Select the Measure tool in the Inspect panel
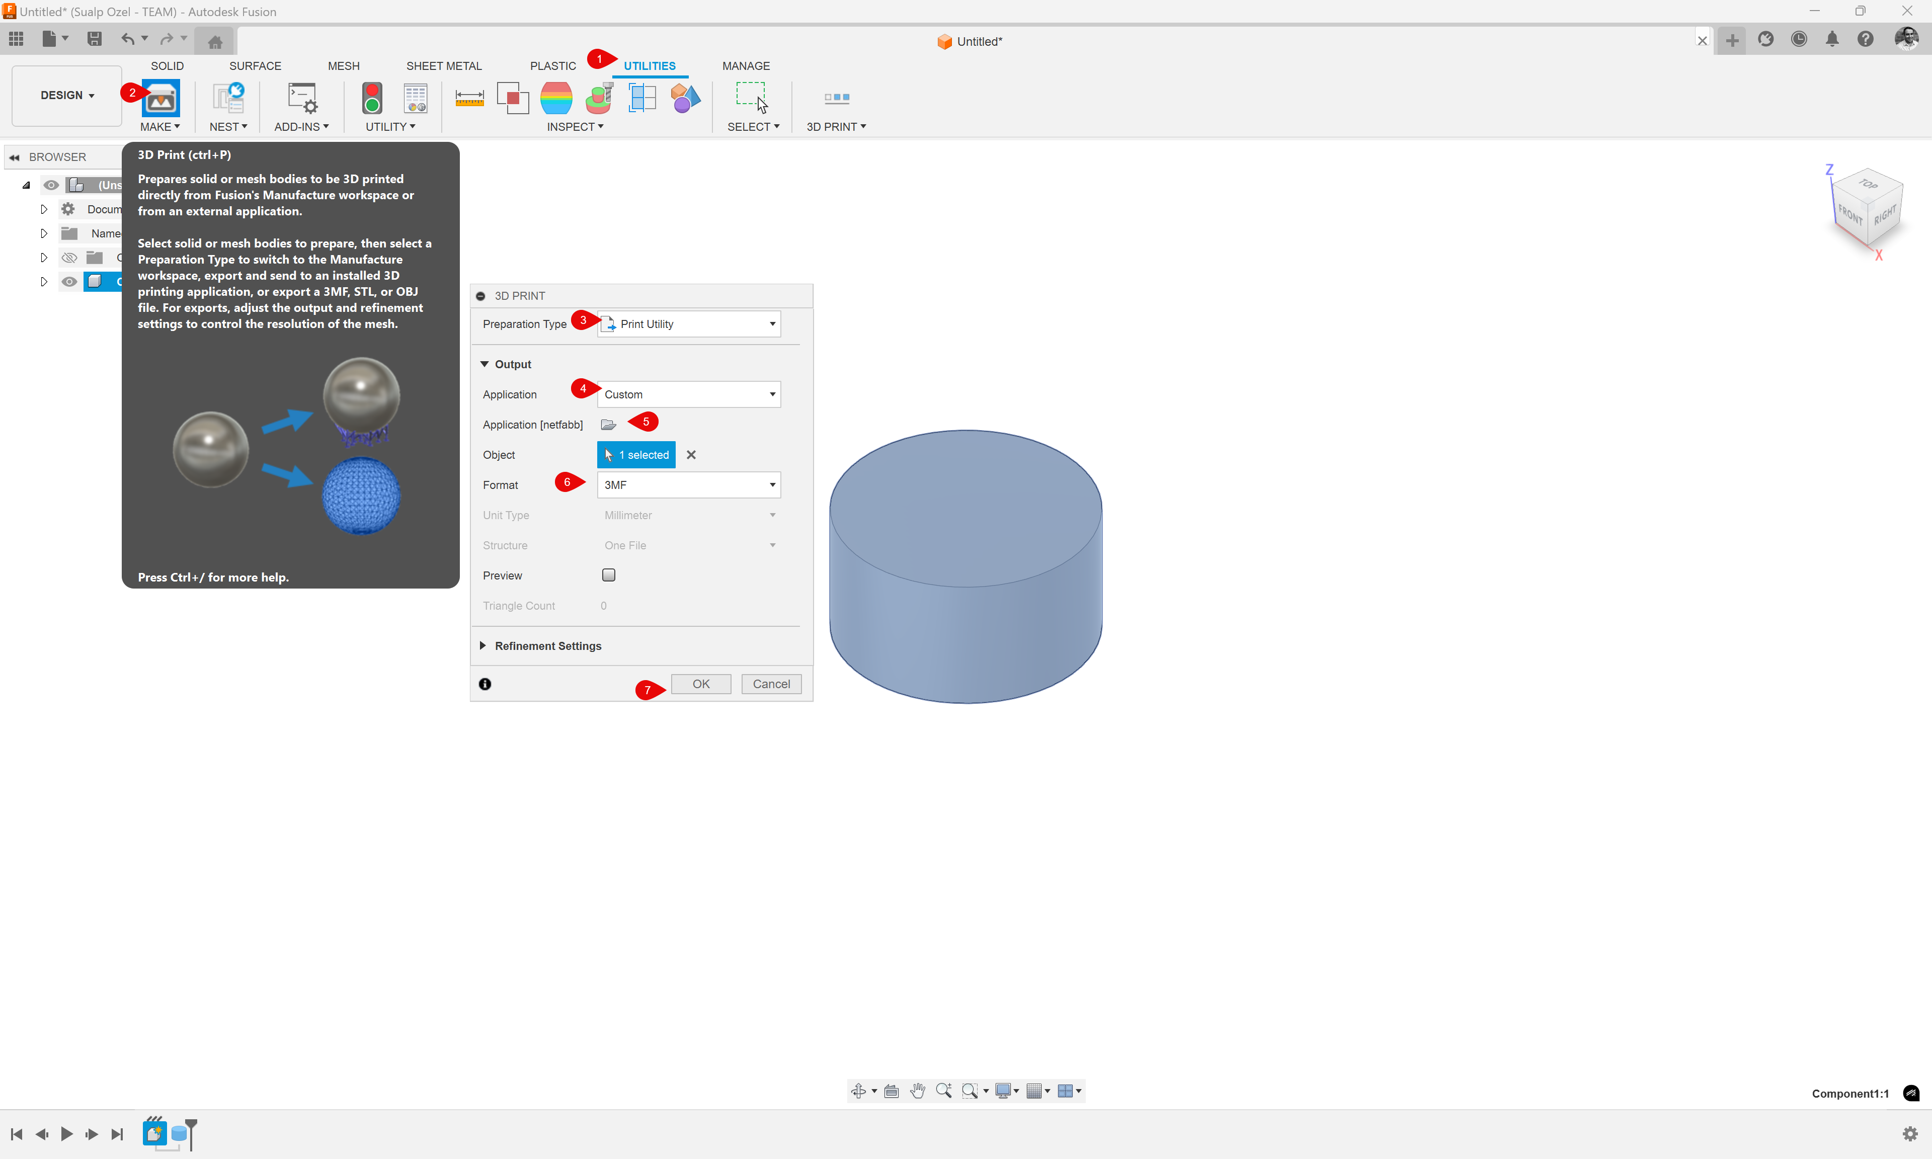 469,99
